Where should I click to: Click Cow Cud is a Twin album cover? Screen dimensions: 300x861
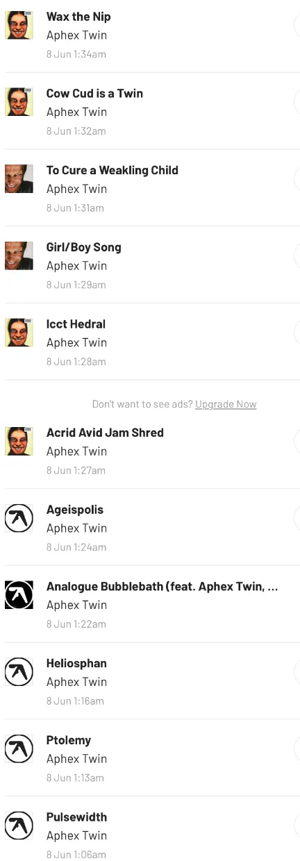pos(19,101)
